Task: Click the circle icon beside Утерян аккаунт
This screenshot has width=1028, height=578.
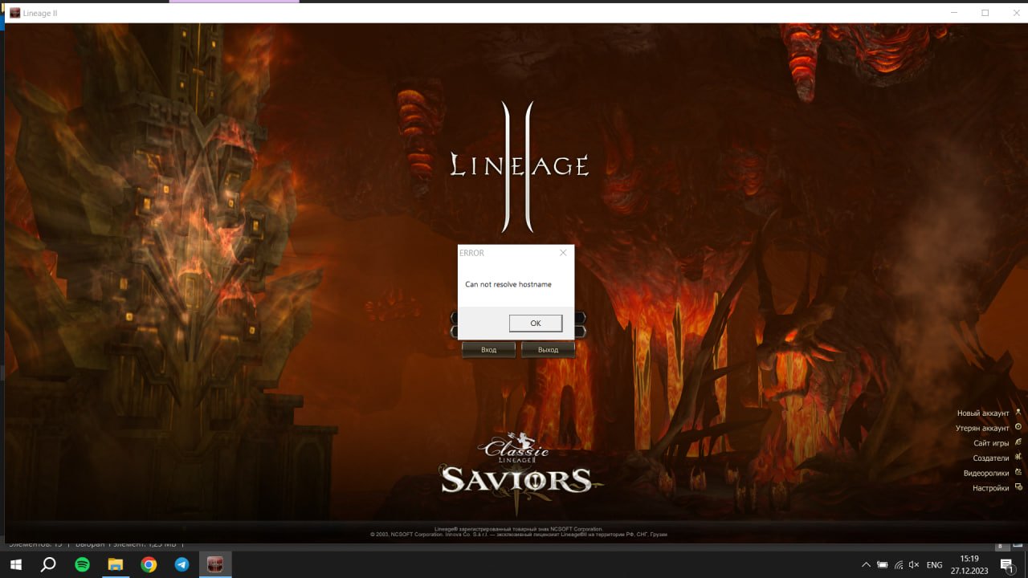Action: (1018, 427)
